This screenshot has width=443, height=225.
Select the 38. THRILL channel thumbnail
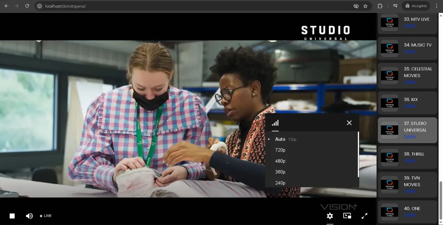[x=389, y=157]
